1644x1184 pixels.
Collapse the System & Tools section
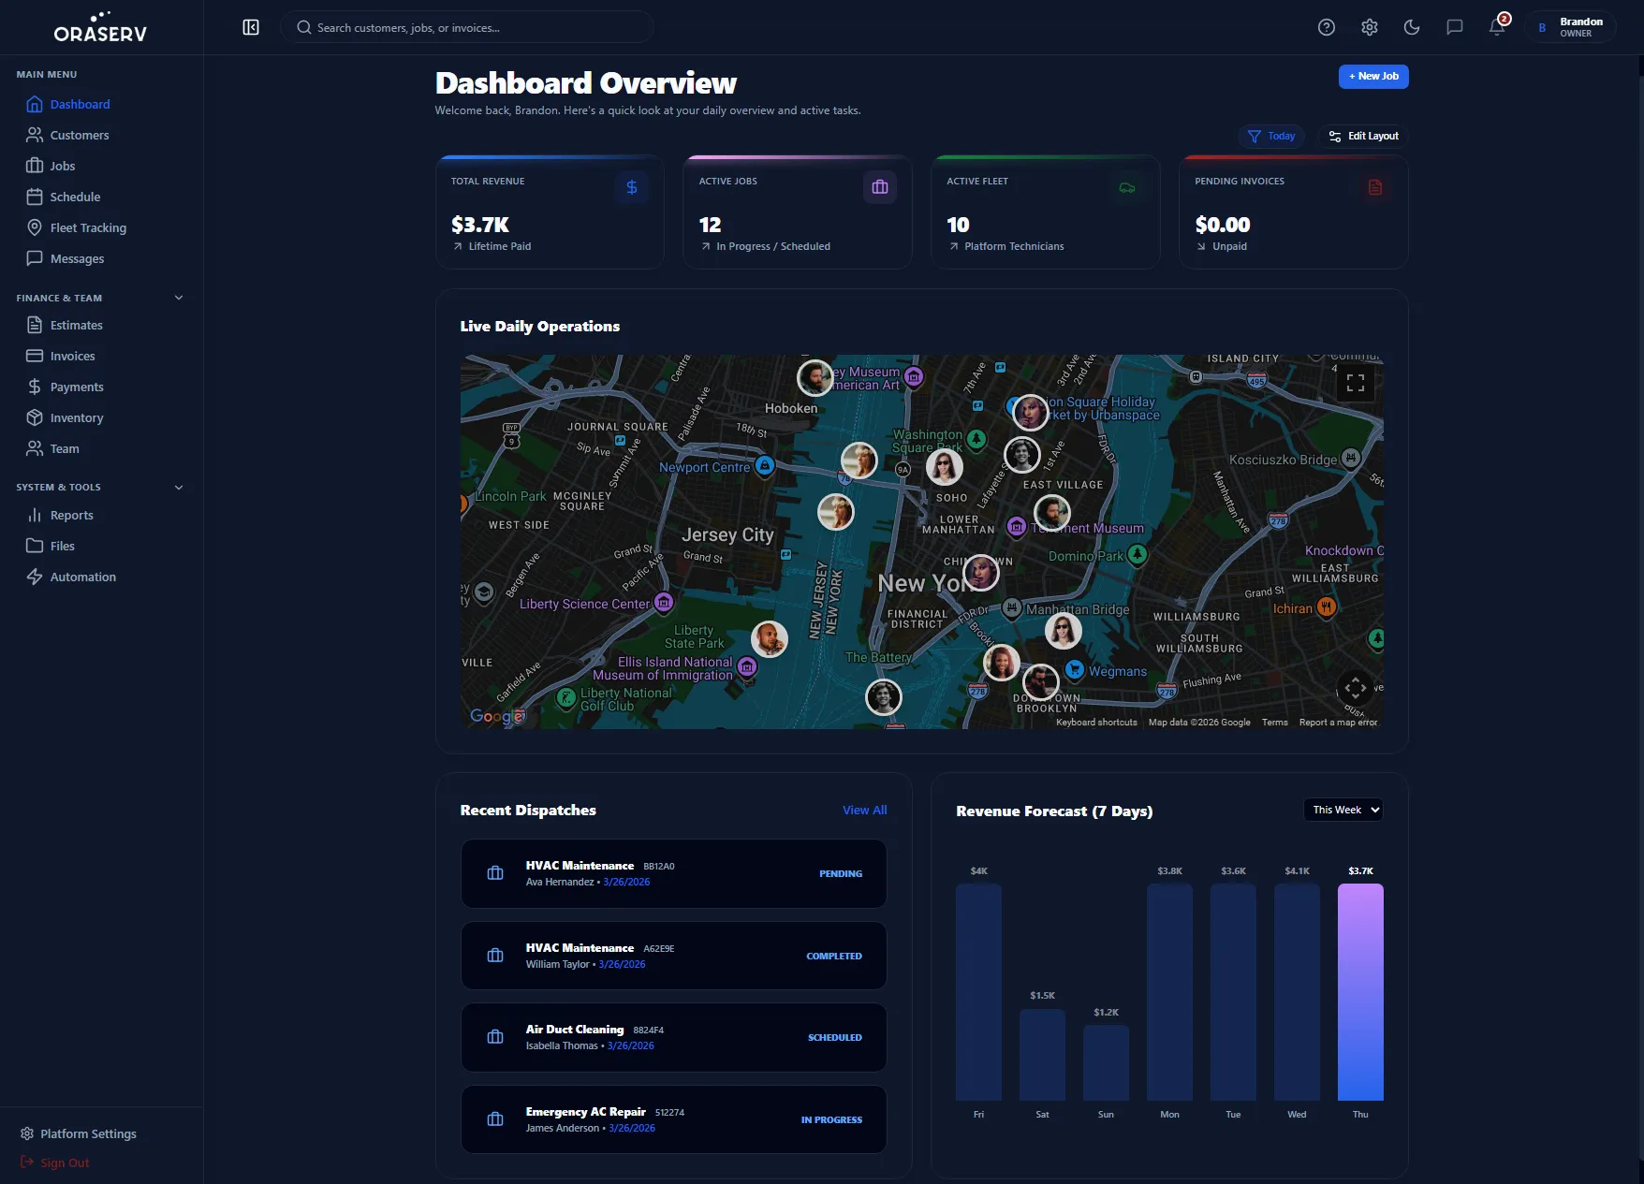tap(178, 487)
